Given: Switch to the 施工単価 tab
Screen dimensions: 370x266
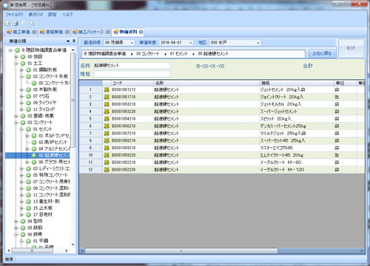Looking at the screenshot, I should (21, 32).
